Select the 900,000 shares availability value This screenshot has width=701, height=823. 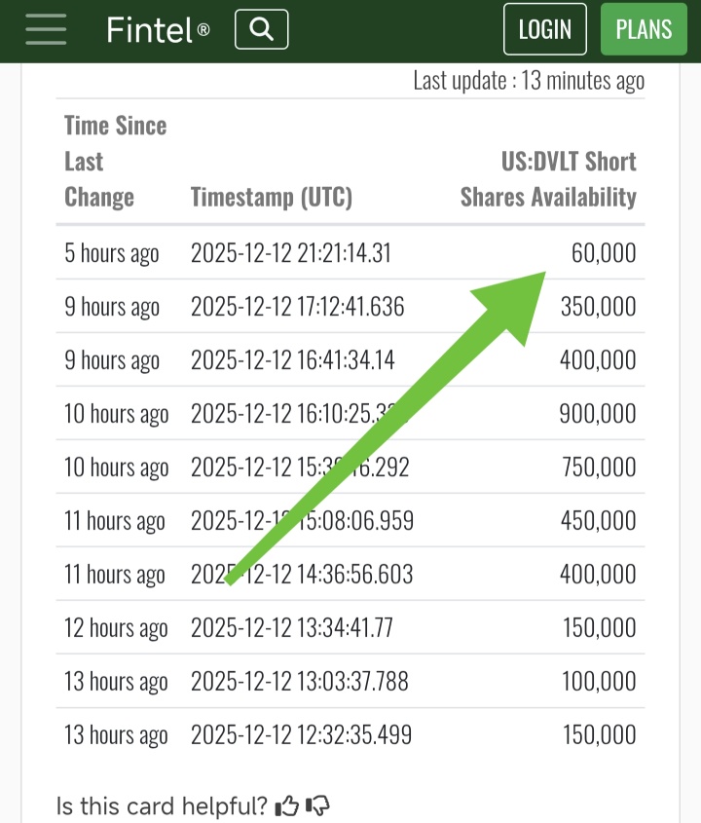point(598,414)
